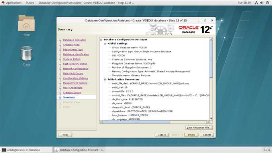Image resolution: width=272 pixels, height=153 pixels.
Task: Go to Data Vault Option step
Action: 73,73
